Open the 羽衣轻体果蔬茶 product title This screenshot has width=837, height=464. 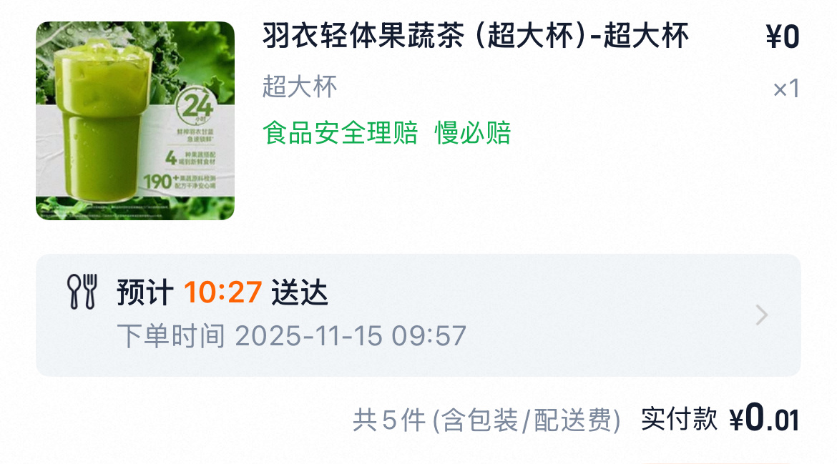(475, 36)
